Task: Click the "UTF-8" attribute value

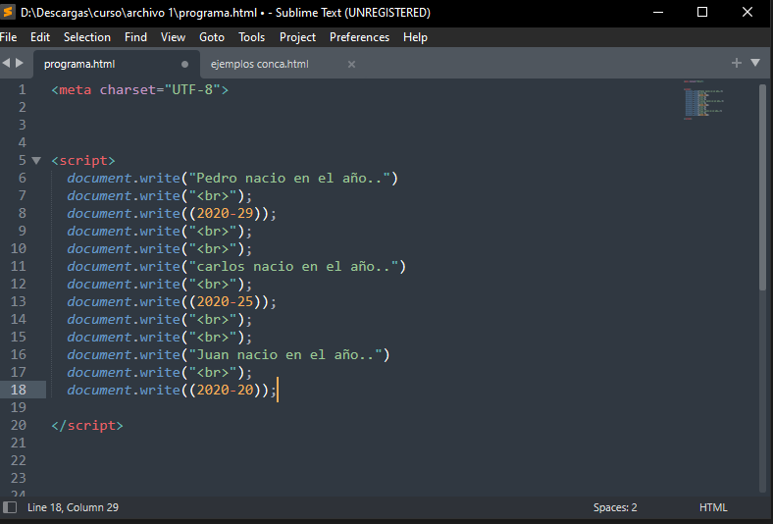Action: click(x=192, y=89)
